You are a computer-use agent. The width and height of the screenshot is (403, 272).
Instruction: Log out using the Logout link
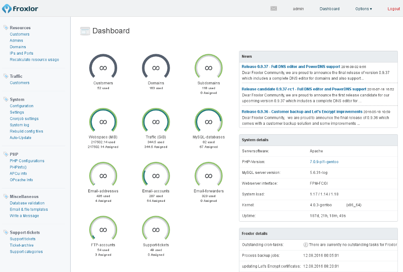click(394, 9)
